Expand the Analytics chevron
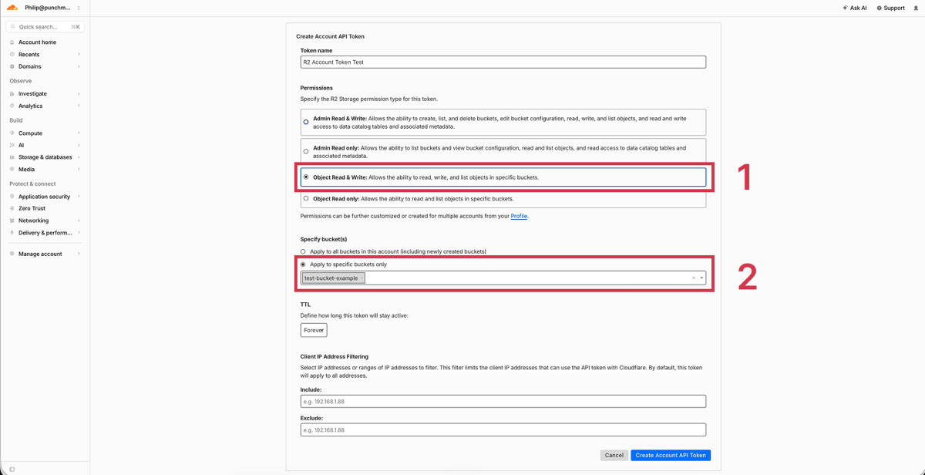Screen dimensions: 925x475 (x=79, y=106)
